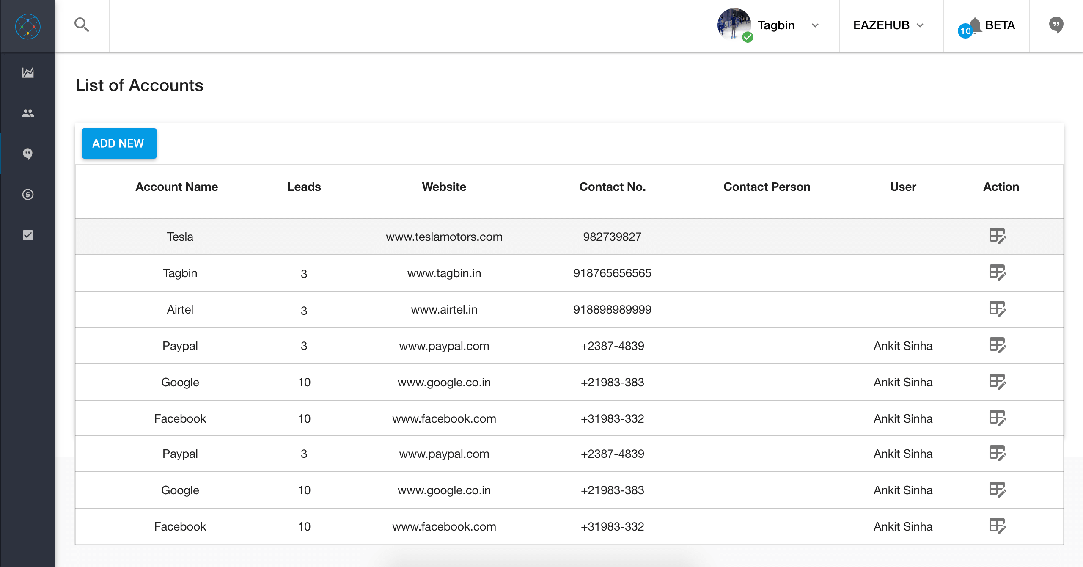Edit the Airtel account row
The height and width of the screenshot is (567, 1083).
click(x=998, y=309)
